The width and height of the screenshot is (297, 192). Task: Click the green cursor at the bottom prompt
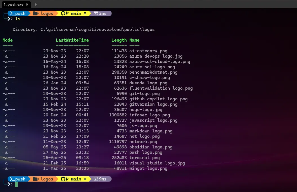[x=17, y=184]
